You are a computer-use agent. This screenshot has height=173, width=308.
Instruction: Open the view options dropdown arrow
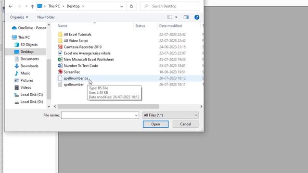[x=176, y=17]
